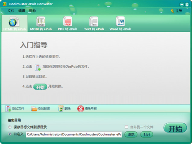This screenshot has width=192, height=144.
Task: Close the Coolmuster ePub Converter window
Action: 187,5
